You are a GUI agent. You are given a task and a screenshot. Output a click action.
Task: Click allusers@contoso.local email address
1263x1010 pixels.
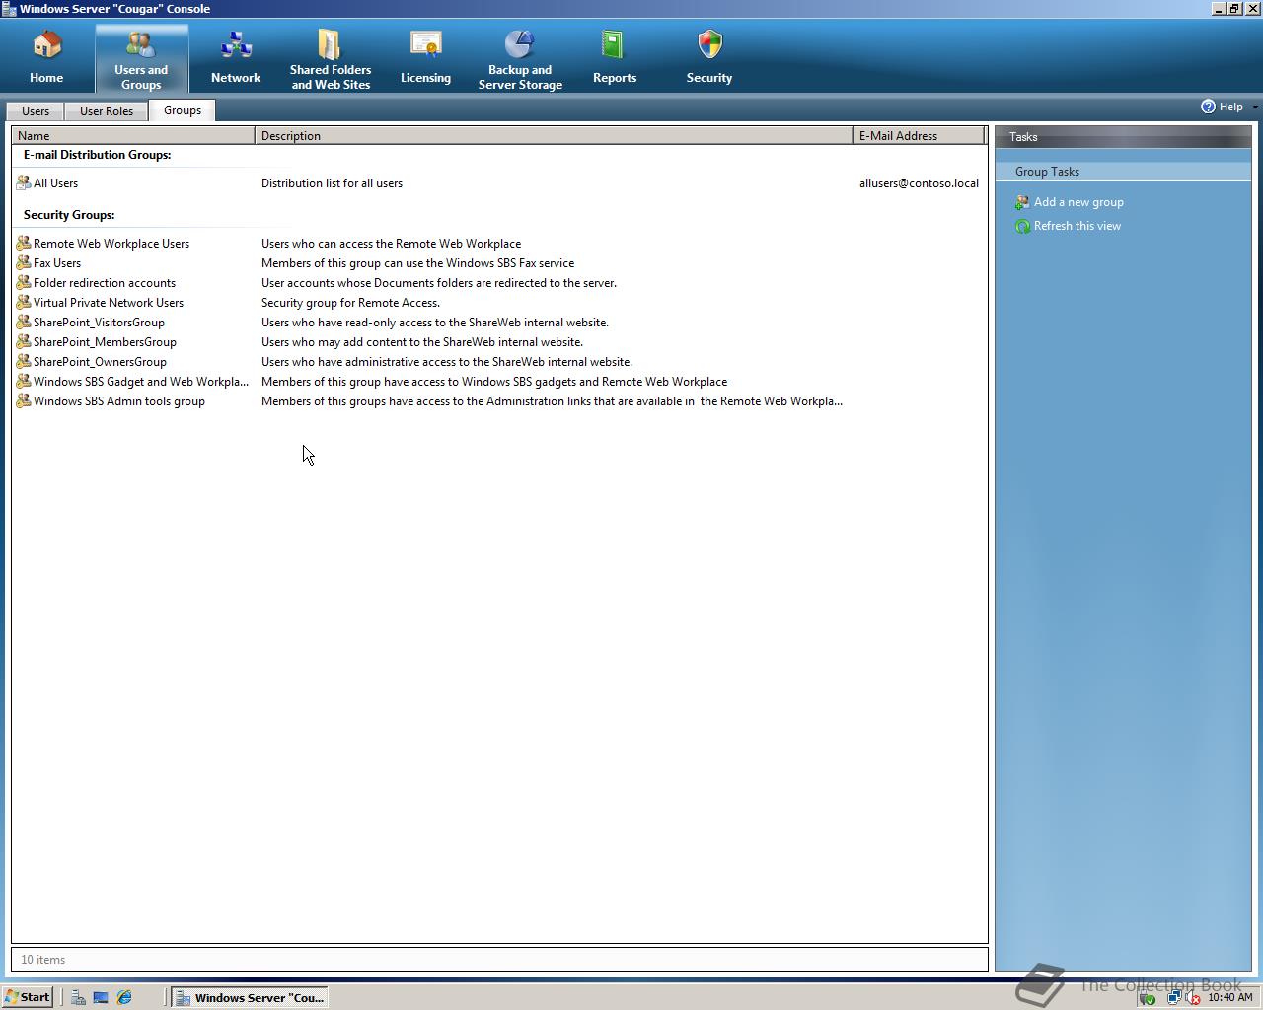[919, 183]
